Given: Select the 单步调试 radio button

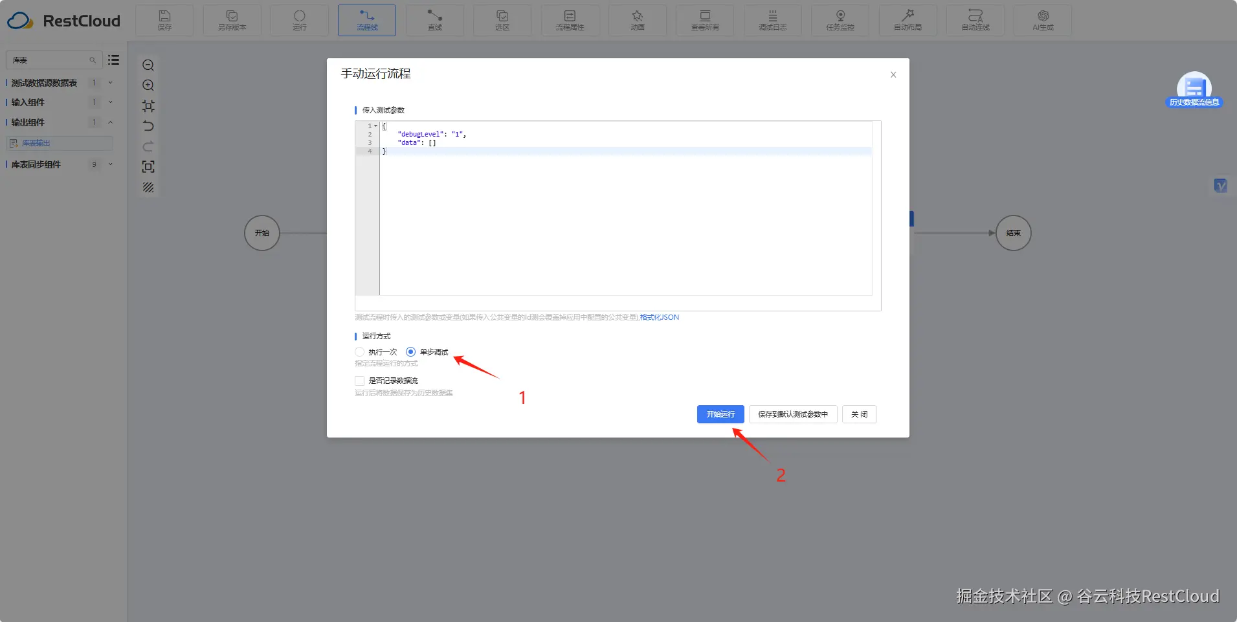Looking at the screenshot, I should pos(410,352).
